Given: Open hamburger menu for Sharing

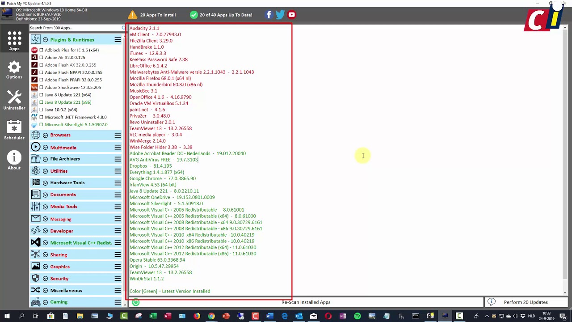Looking at the screenshot, I should (118, 254).
